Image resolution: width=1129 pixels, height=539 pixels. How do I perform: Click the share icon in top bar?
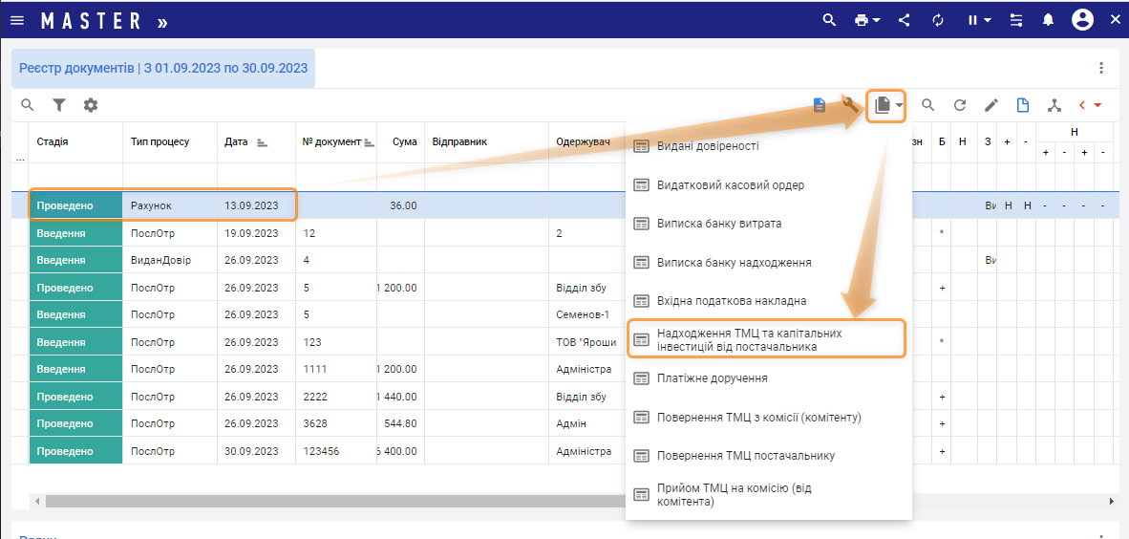tap(904, 20)
